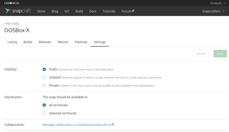Select Private visibility radio button
The image size is (229, 132).
pos(44,85)
